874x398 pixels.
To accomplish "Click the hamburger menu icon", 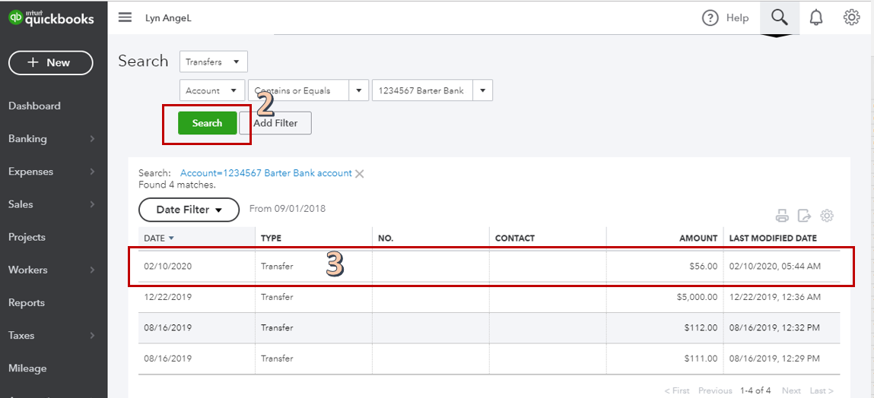I will [x=125, y=17].
